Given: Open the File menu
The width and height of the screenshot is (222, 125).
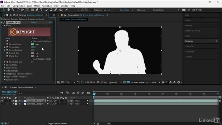Looking at the screenshot, I should tap(3, 6).
